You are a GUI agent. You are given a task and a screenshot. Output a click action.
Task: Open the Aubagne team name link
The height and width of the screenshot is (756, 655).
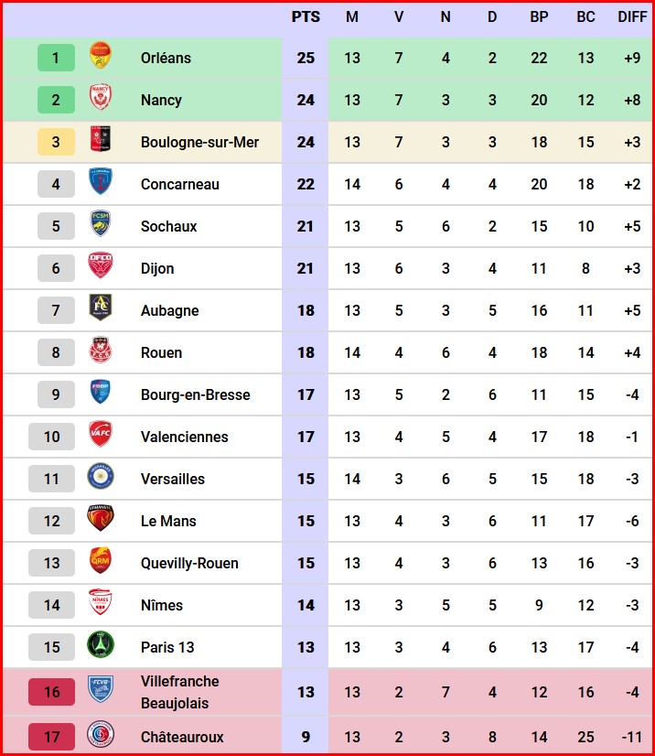[x=169, y=310]
